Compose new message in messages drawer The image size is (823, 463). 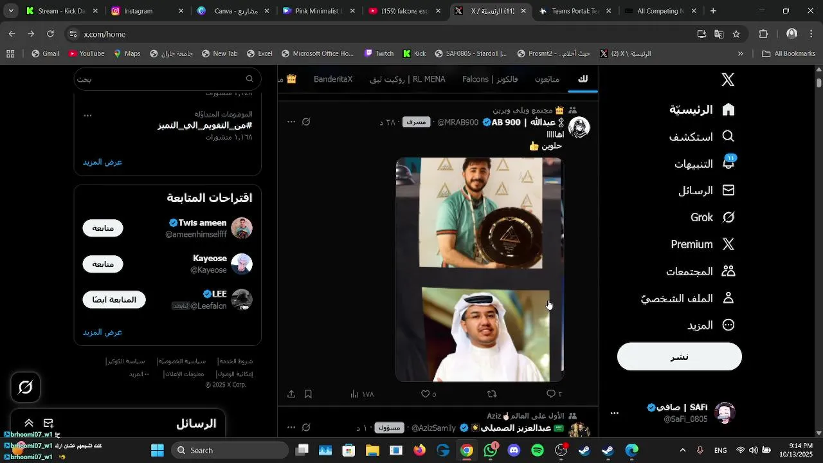(48, 423)
